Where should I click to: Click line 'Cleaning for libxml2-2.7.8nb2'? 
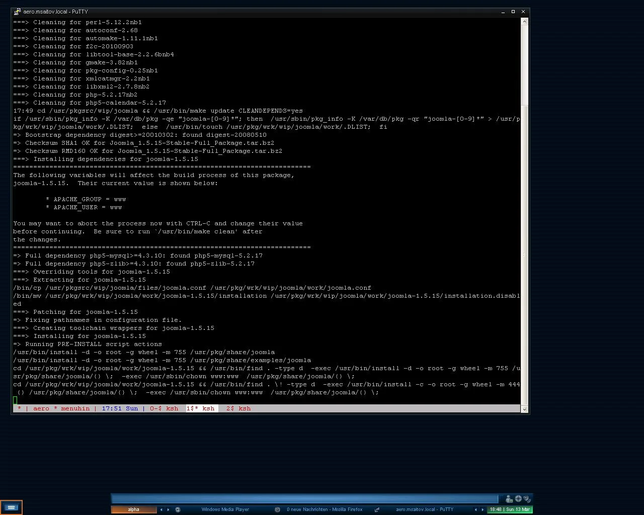pyautogui.click(x=82, y=87)
